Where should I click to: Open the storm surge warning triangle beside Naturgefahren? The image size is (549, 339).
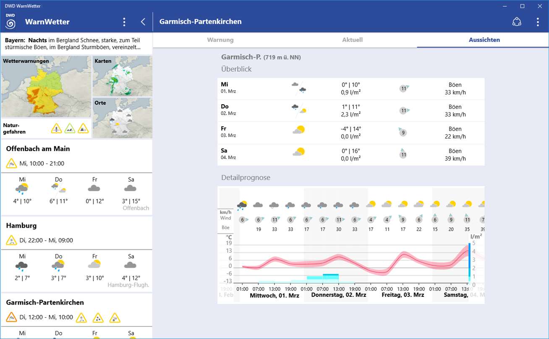57,128
